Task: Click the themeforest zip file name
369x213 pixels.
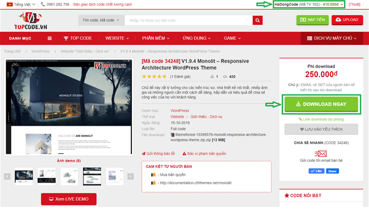Action: tap(219, 137)
